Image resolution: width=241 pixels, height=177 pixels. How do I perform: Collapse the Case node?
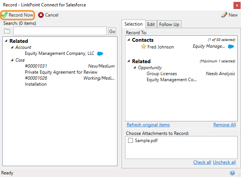click(x=12, y=60)
